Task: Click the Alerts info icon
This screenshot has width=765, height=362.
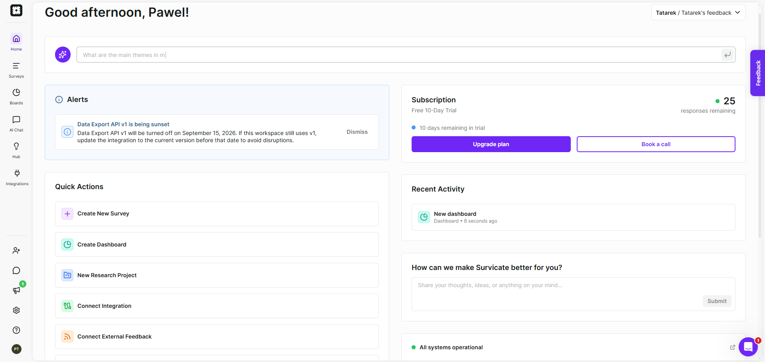Action: point(59,100)
